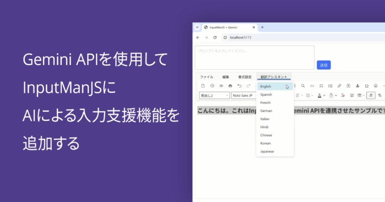Expand the table options arrow
This screenshot has width=385, height=202.
(x=363, y=95)
